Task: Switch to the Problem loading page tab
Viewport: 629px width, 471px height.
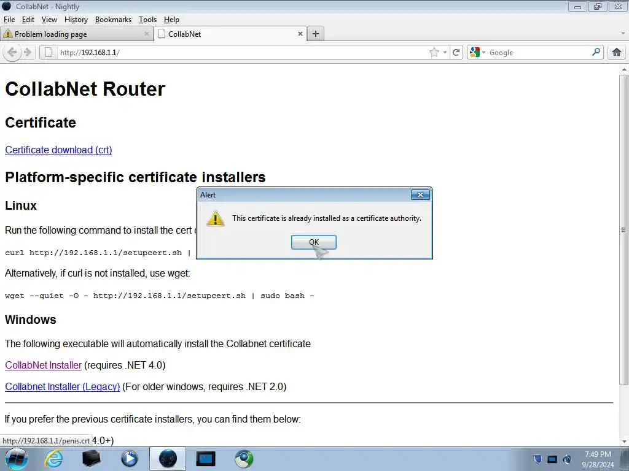Action: tap(76, 34)
